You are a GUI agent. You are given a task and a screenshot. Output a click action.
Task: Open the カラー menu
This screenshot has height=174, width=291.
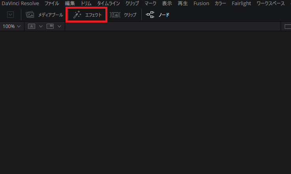(x=220, y=3)
